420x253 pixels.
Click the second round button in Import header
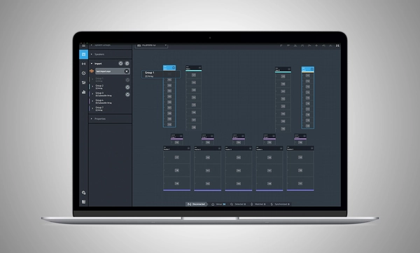coord(127,63)
